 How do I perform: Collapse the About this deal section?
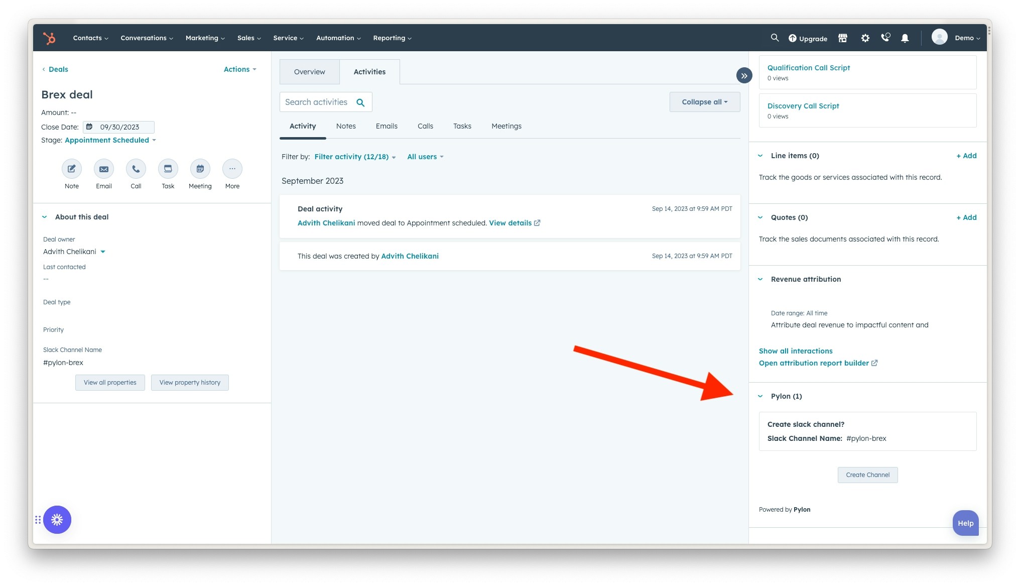point(45,217)
